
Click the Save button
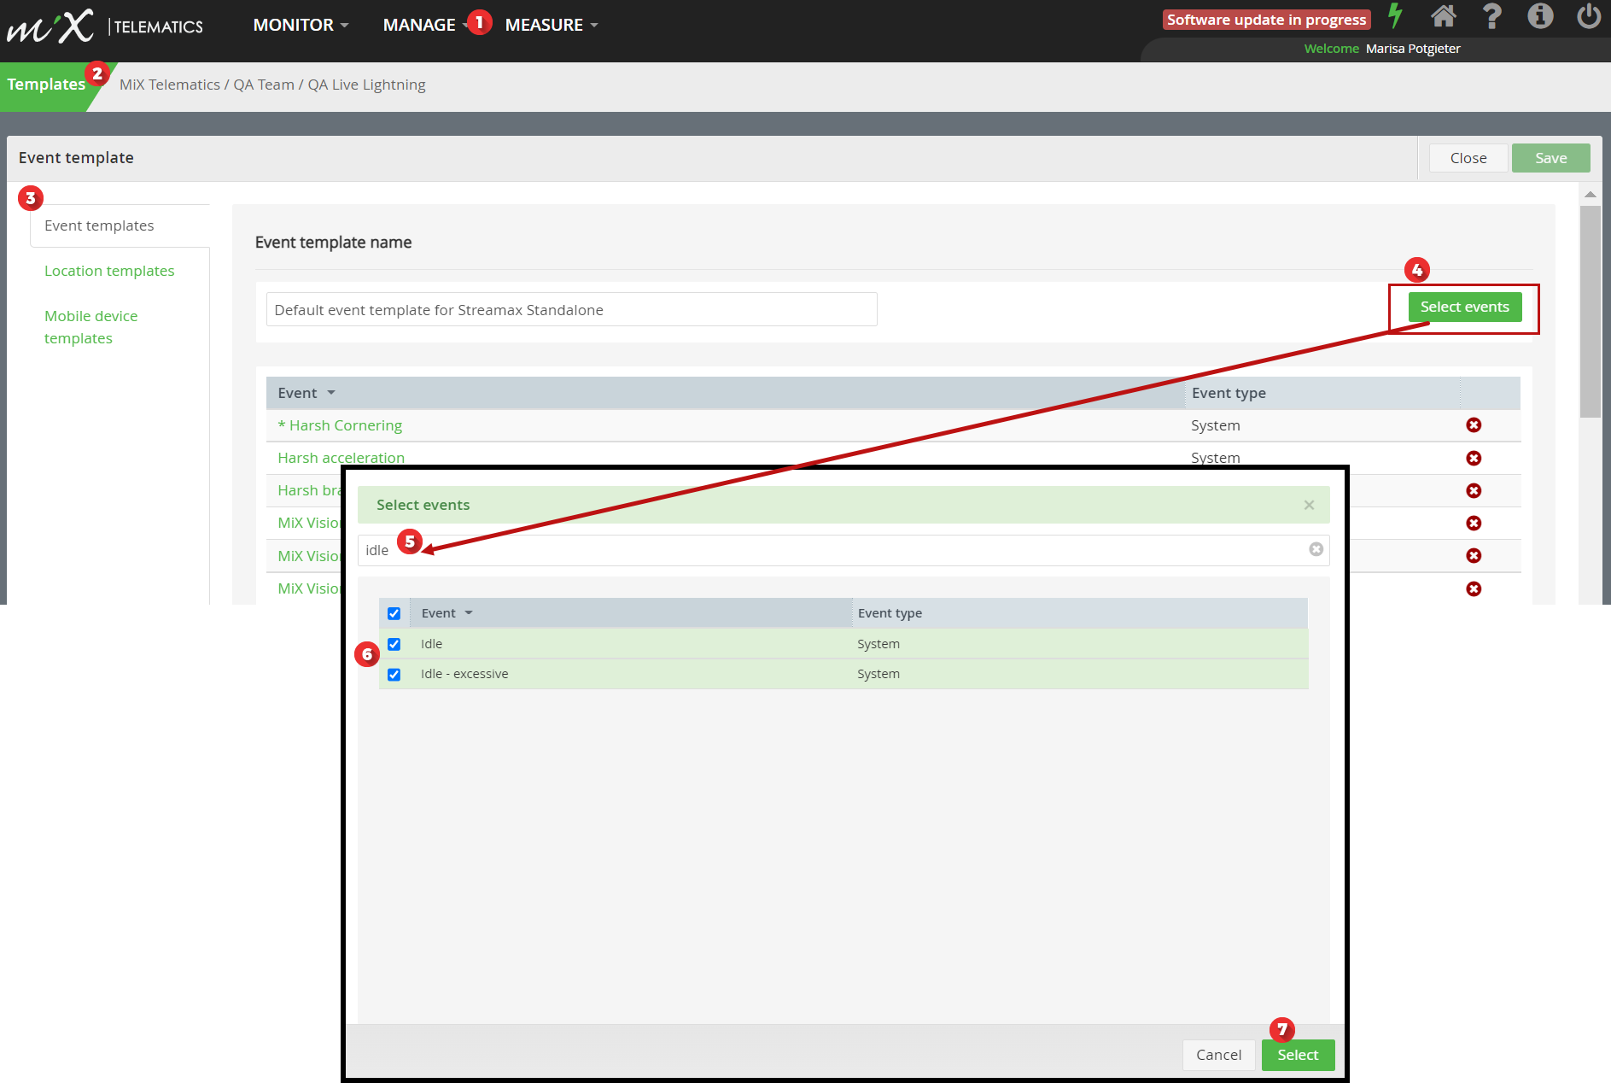point(1550,158)
